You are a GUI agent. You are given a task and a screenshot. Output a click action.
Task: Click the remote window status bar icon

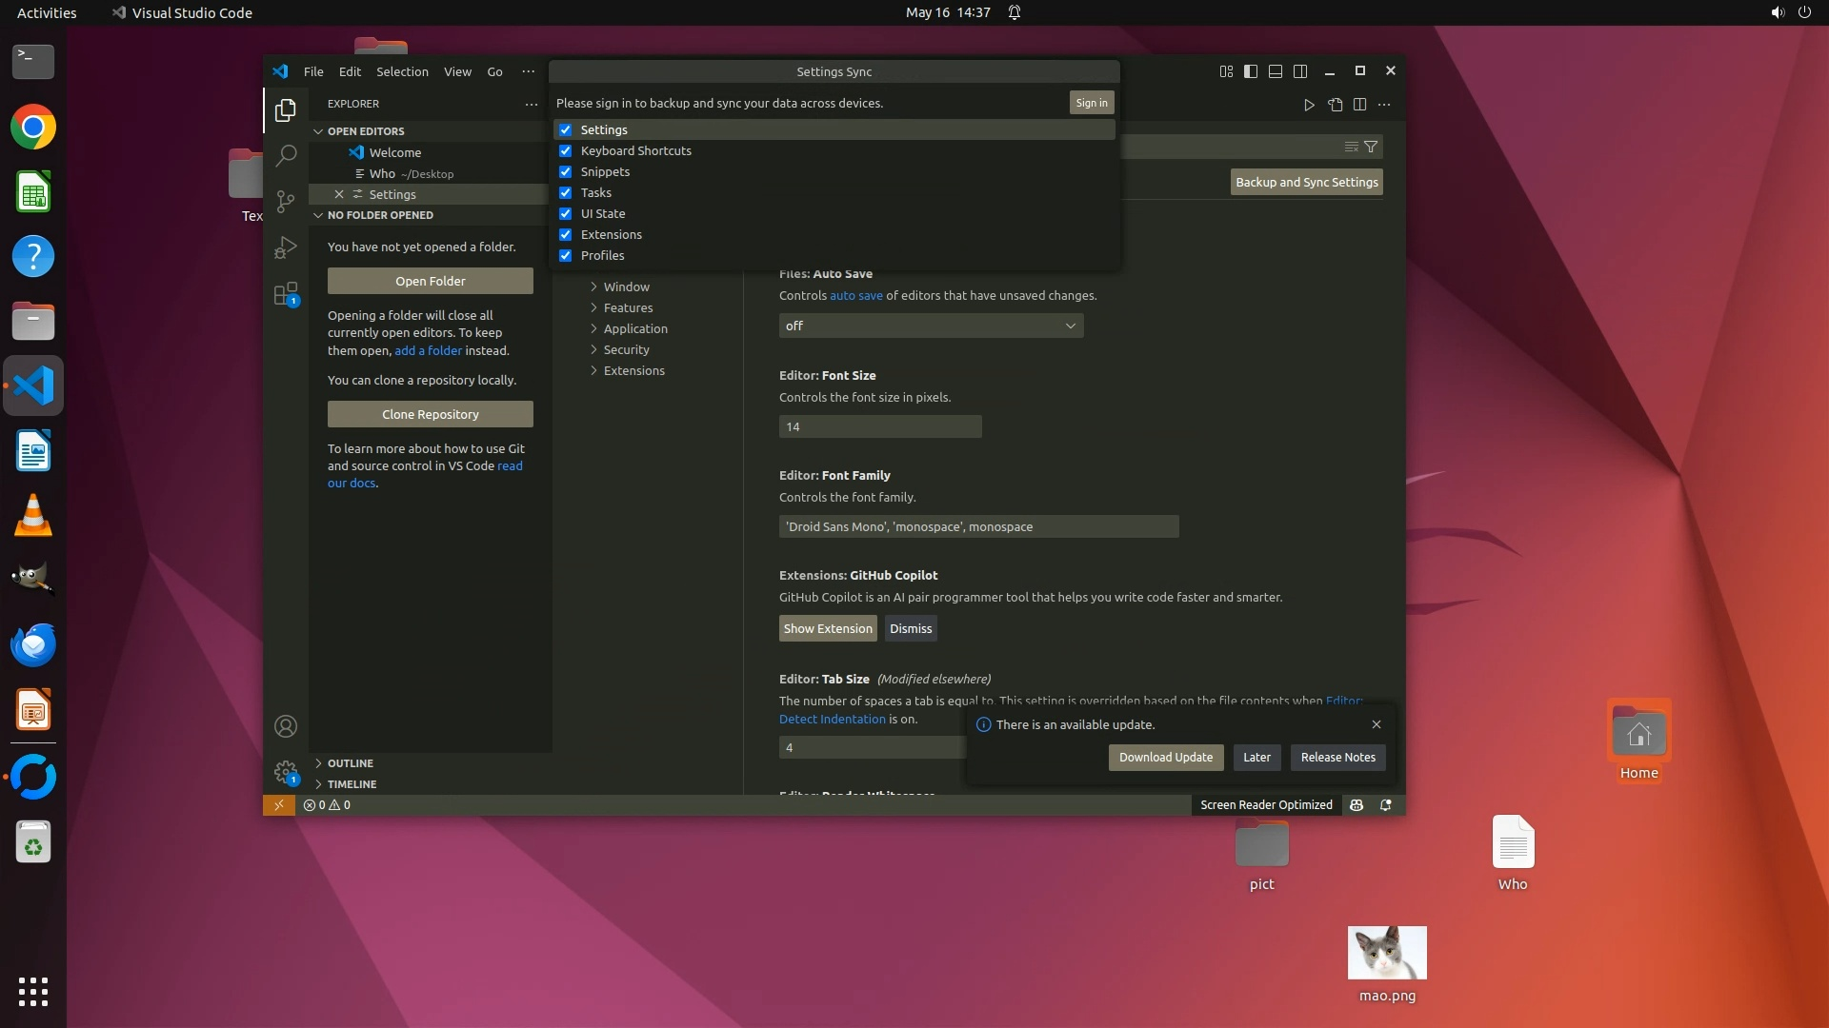[x=279, y=805]
